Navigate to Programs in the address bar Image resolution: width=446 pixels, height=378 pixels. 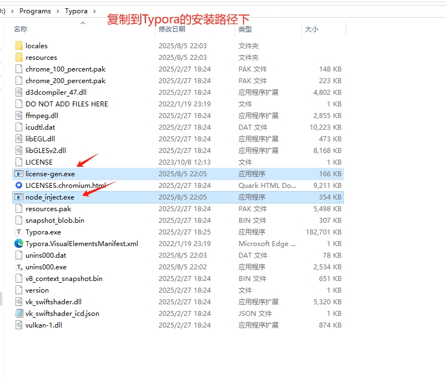(x=35, y=11)
